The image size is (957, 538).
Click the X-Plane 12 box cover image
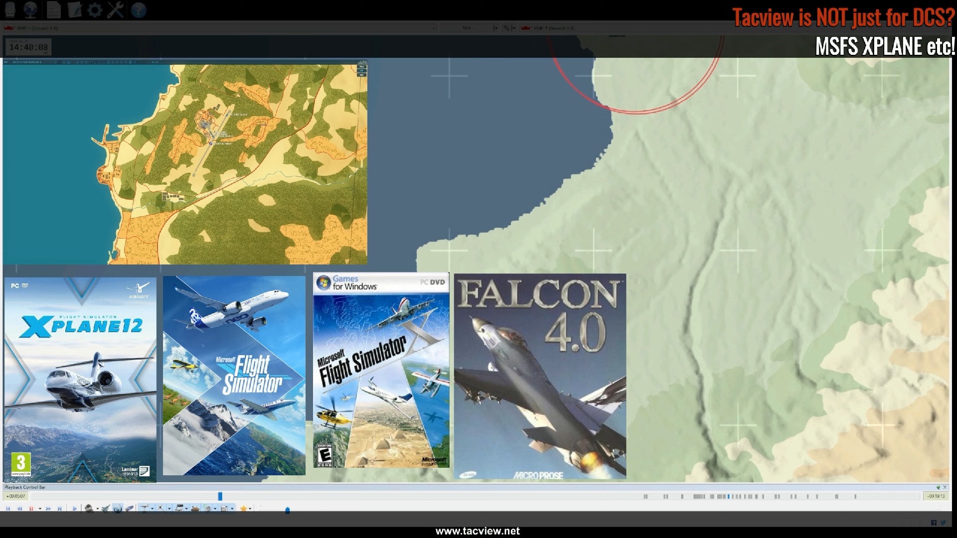pyautogui.click(x=80, y=380)
